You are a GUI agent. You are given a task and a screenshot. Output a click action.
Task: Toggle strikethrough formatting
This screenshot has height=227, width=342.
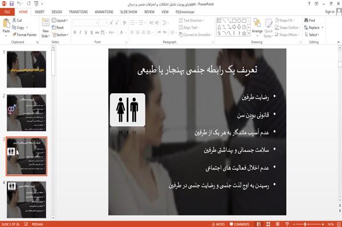coord(97,32)
